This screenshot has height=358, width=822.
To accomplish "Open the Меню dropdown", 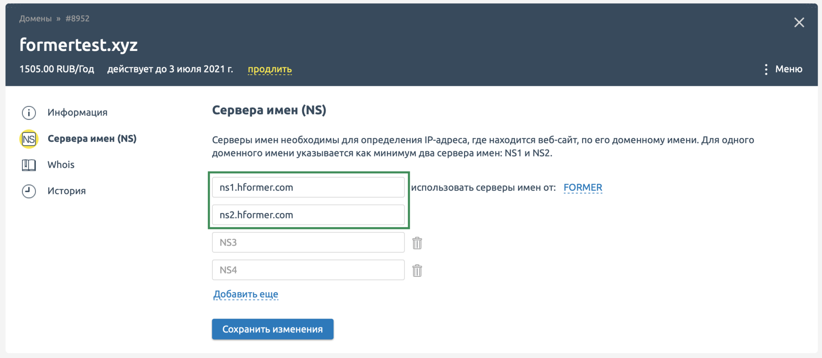I will click(x=788, y=69).
